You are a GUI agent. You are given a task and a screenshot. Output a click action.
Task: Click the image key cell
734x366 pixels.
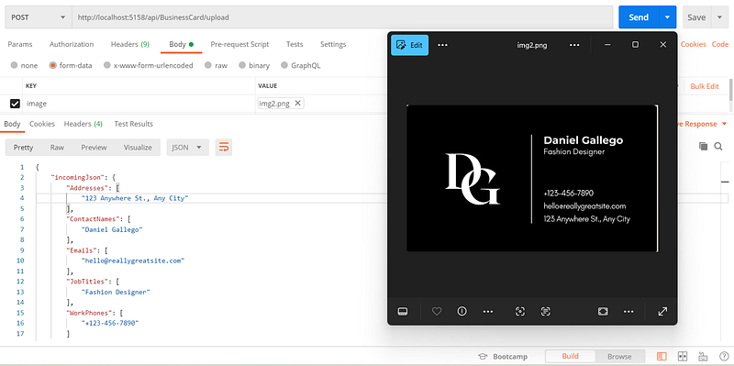(139, 104)
